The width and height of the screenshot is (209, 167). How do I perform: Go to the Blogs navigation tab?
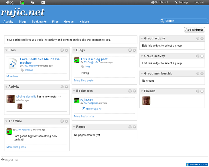22,22
